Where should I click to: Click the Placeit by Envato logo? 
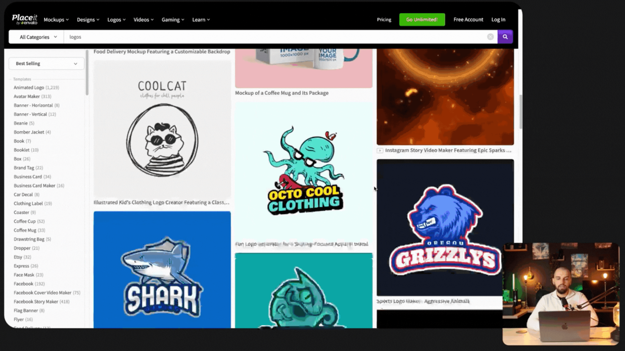click(x=25, y=19)
